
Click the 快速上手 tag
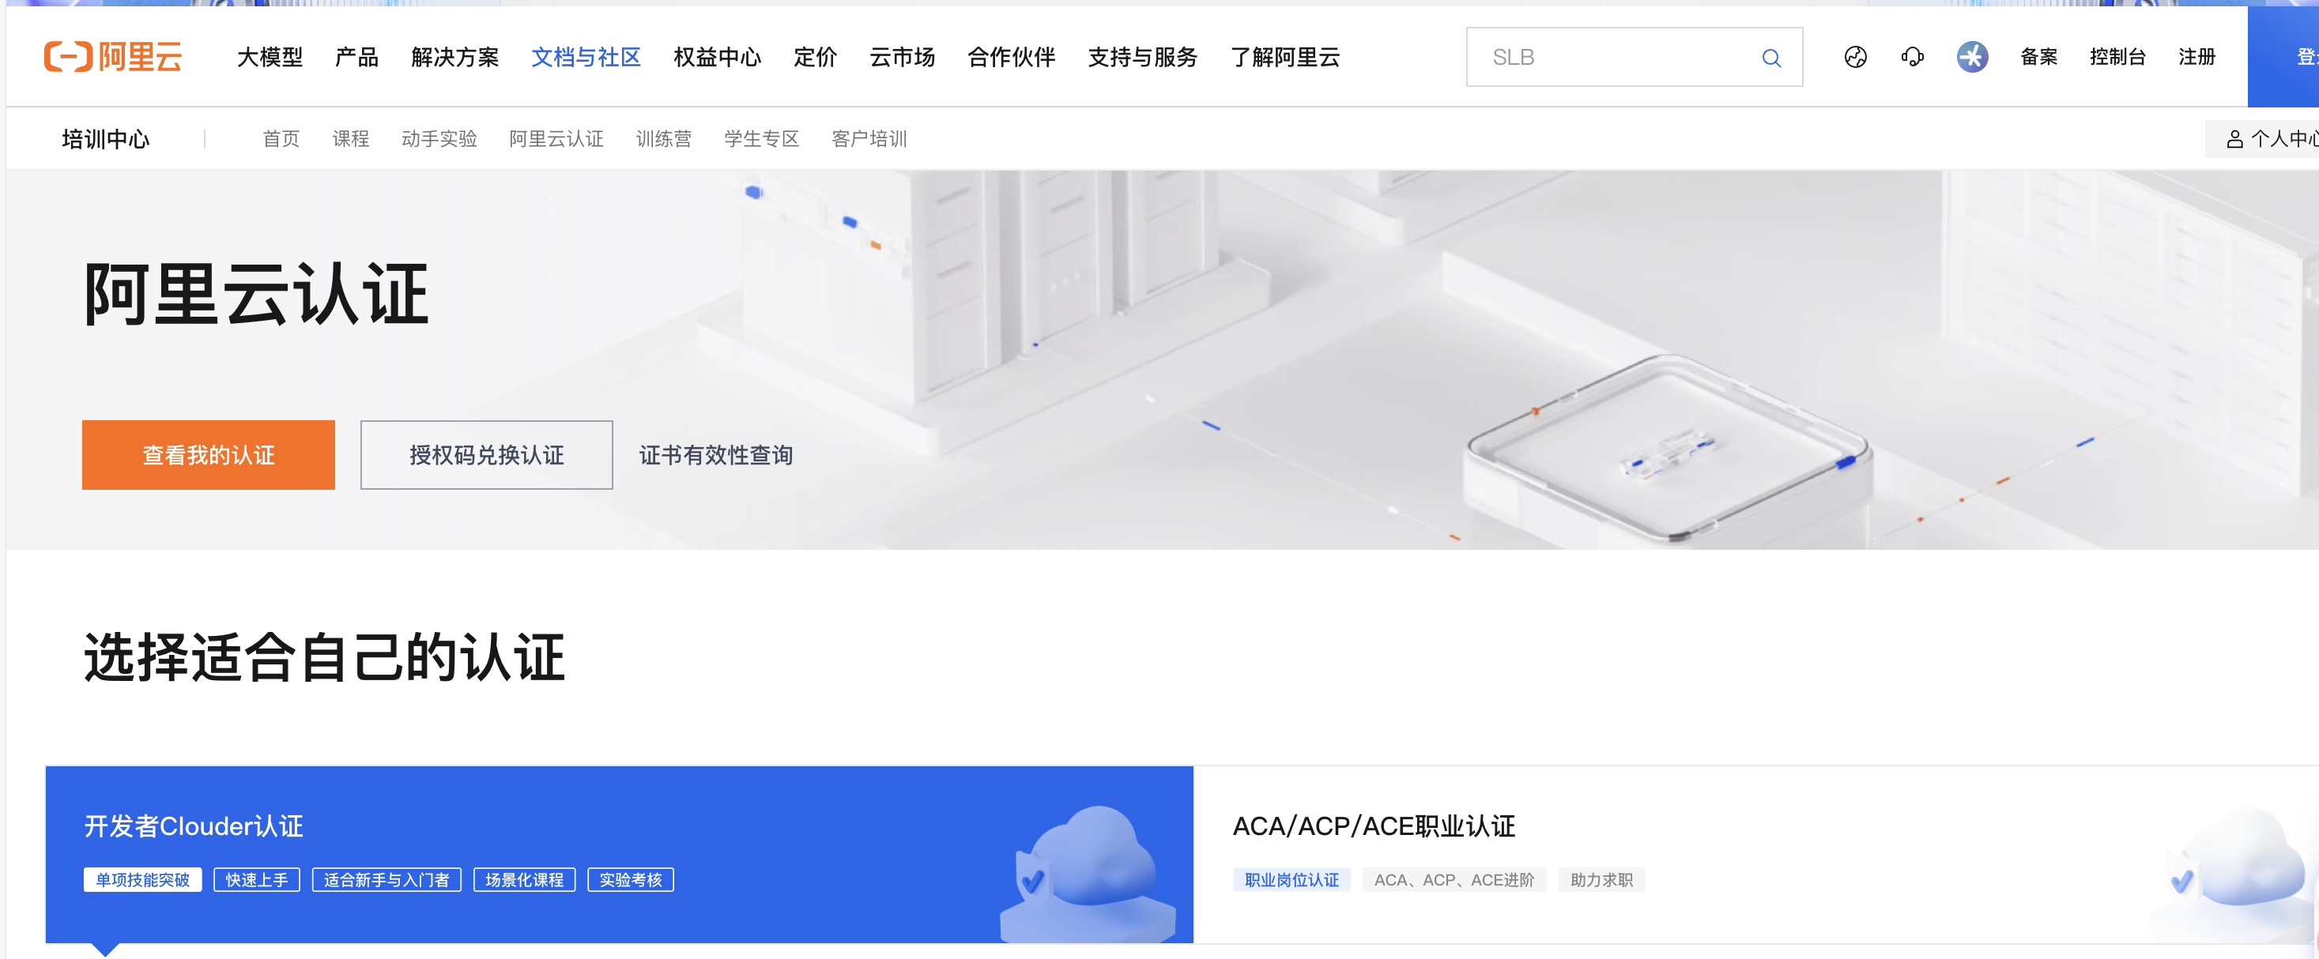click(x=257, y=880)
